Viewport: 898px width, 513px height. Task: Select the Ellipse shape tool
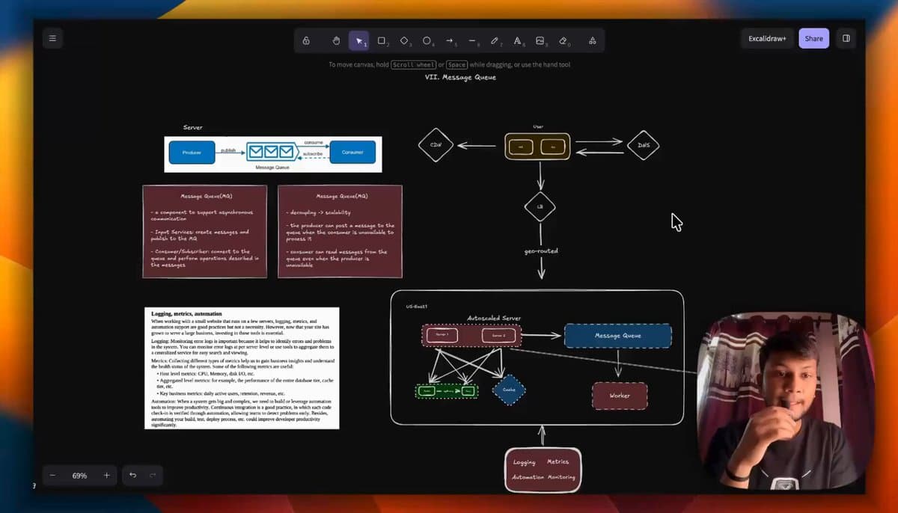coord(427,40)
